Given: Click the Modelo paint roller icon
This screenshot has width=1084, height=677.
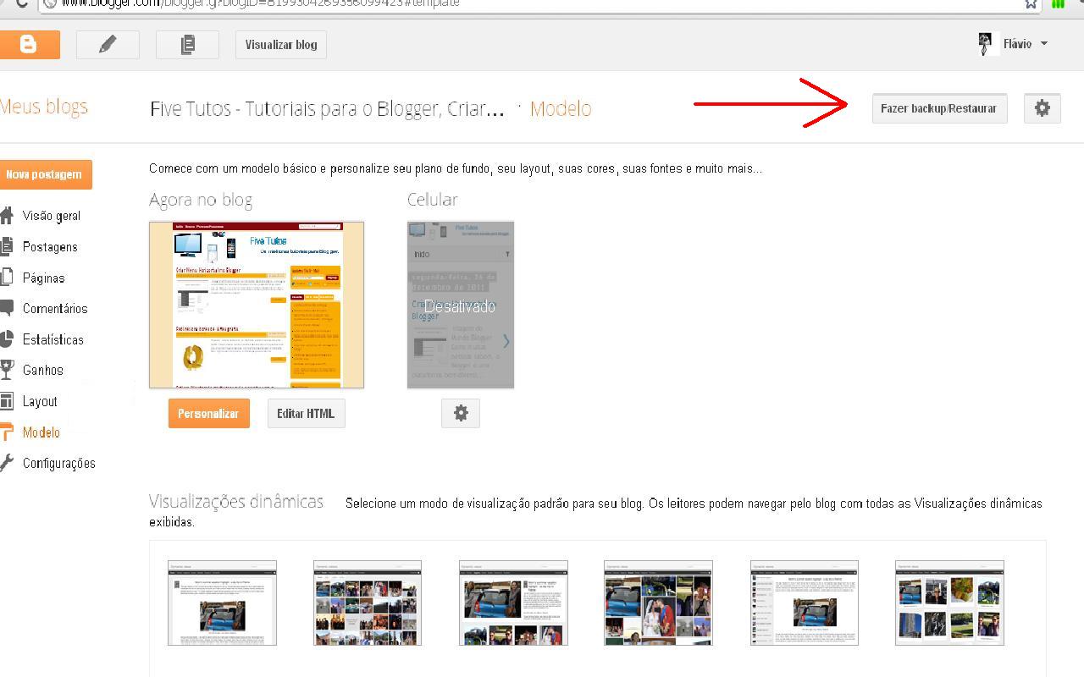Looking at the screenshot, I should [7, 432].
